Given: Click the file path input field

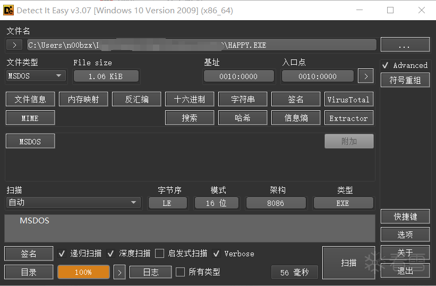Looking at the screenshot, I should pos(202,45).
